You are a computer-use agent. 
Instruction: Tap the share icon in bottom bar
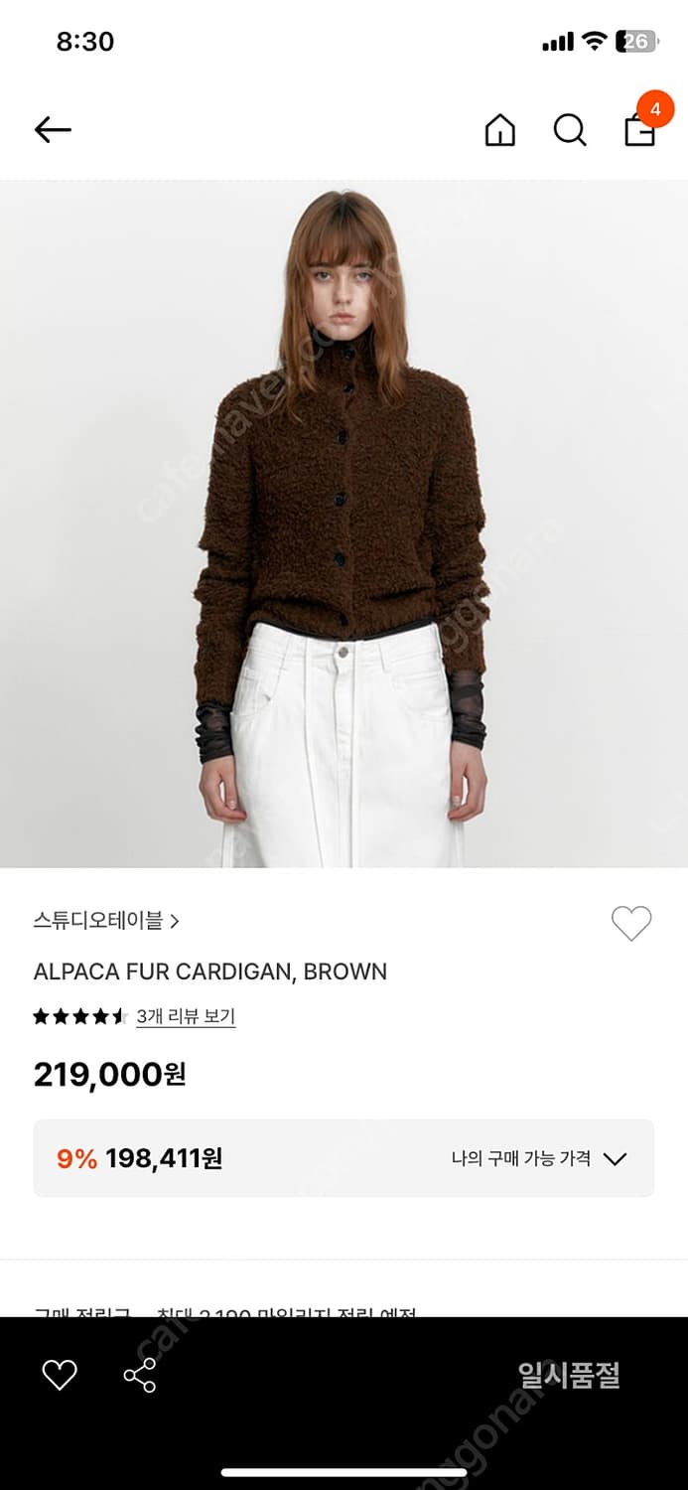(x=140, y=1375)
